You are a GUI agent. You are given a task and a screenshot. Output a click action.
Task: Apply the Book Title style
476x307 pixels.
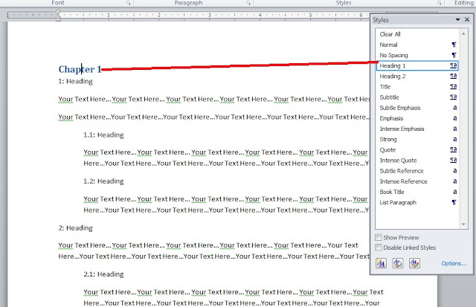(x=417, y=192)
